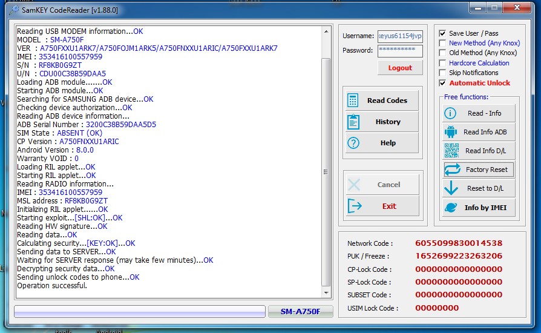541x333 pixels.
Task: Minimize the SamKEY CodeReader window
Action: coord(478,7)
